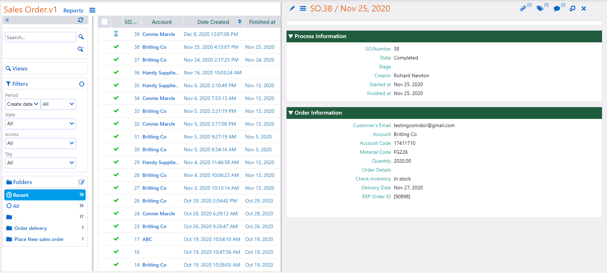
Task: Click the refresh icon in the sidebar
Action: 81,20
